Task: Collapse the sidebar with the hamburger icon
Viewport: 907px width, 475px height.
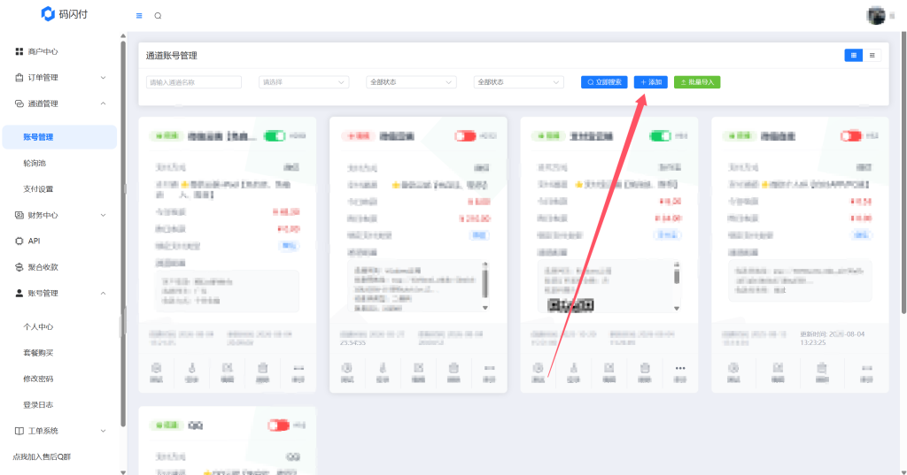Action: 139,16
